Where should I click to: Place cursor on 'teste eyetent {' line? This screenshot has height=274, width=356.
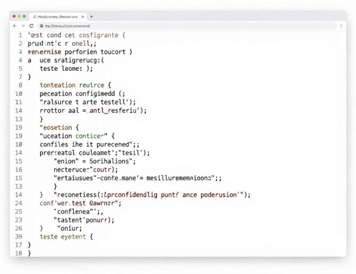pyautogui.click(x=66, y=237)
